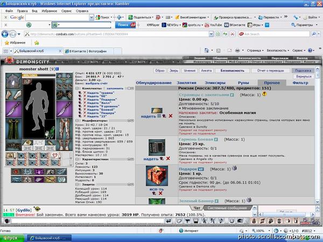Image resolution: width=323 pixels, height=242 pixels.
Task: Switch to the Обмундирование tab
Action: (x=153, y=83)
